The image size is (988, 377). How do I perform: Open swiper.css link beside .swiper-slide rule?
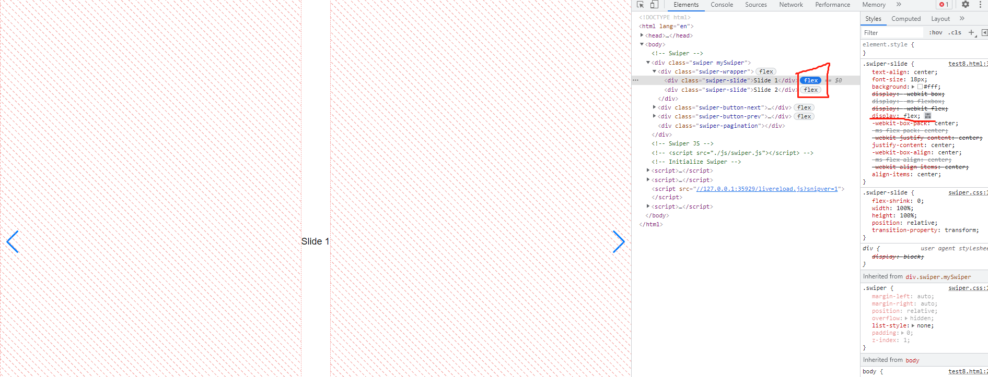click(x=968, y=192)
